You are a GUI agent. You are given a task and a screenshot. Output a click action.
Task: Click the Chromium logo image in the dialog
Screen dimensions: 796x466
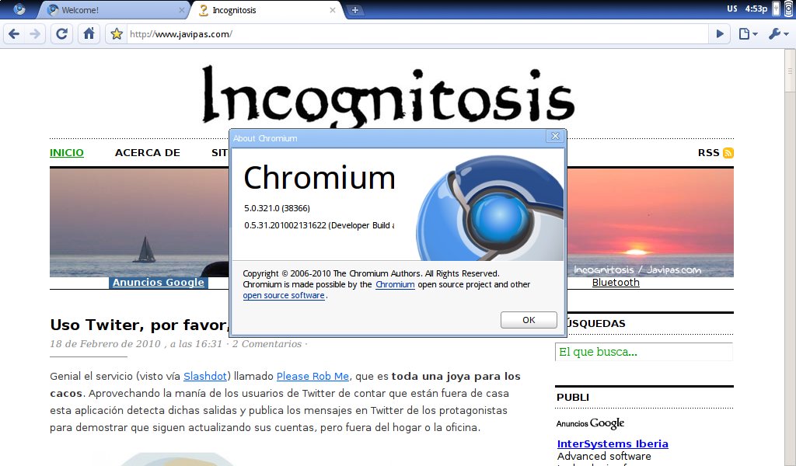tap(490, 208)
